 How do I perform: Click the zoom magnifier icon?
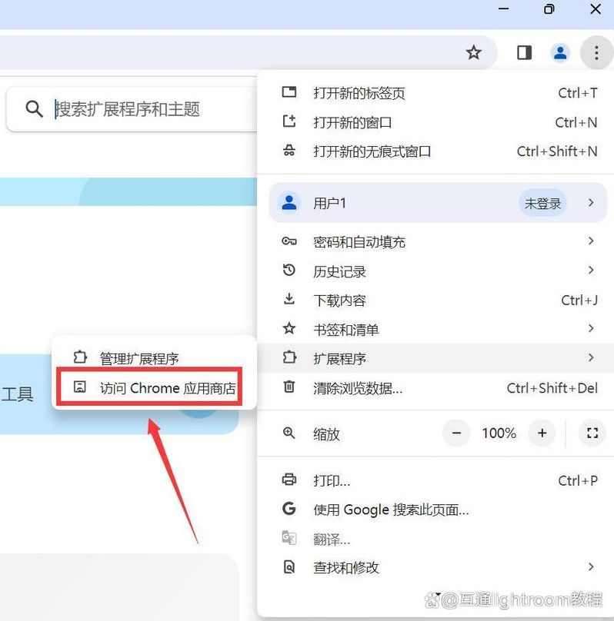[x=289, y=433]
